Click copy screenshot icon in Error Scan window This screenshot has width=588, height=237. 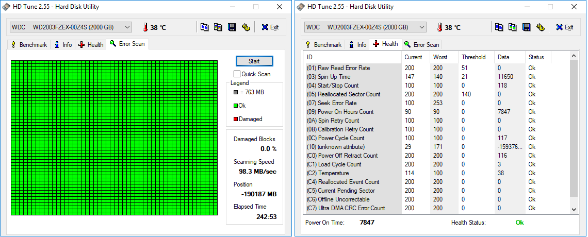[x=218, y=27]
